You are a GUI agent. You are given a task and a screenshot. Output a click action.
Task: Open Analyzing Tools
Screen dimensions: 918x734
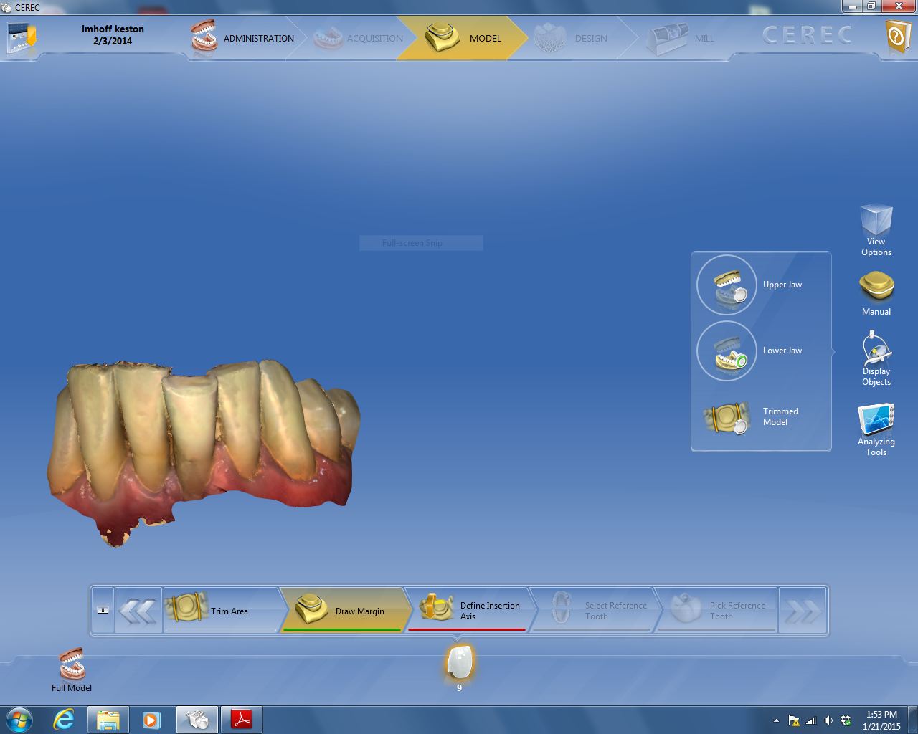point(876,420)
